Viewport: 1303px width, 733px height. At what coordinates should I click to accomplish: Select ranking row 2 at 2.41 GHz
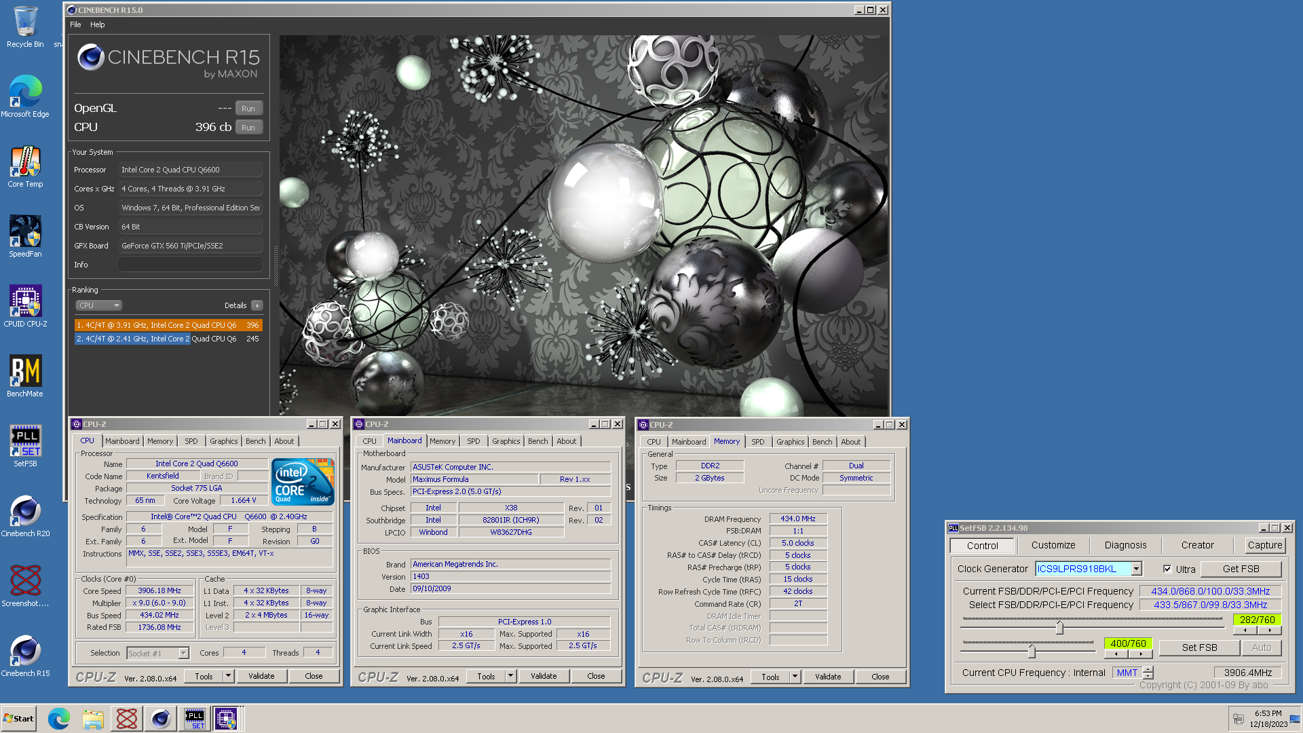(168, 339)
